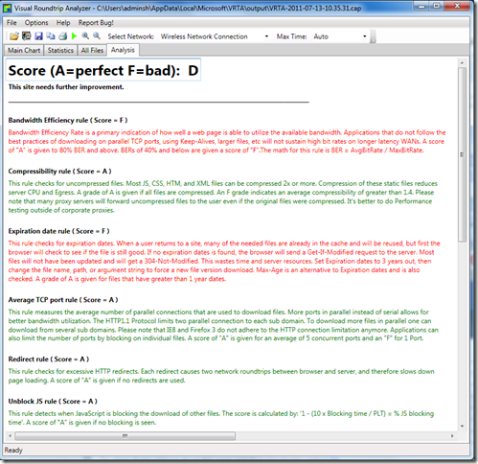Open the Options menu
Screen dimensions: 478x464
pyautogui.click(x=36, y=23)
